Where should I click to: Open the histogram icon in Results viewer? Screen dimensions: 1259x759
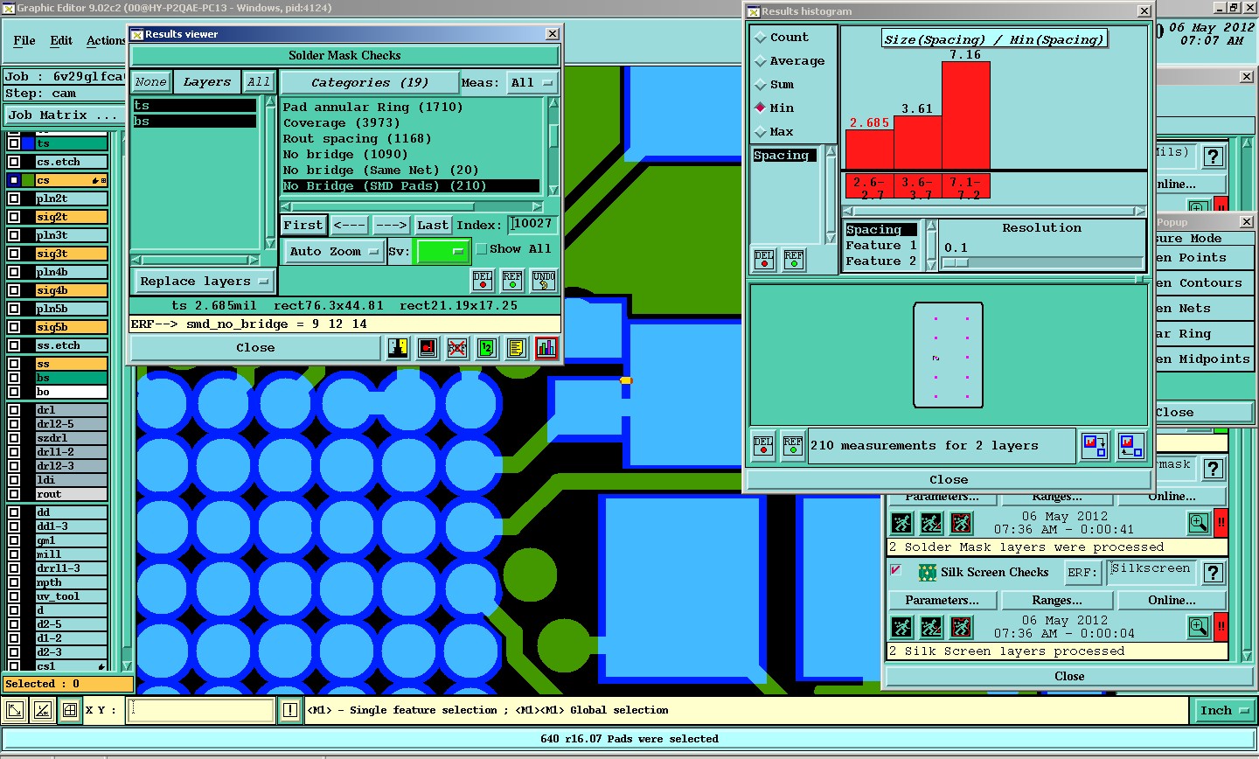[x=546, y=348]
